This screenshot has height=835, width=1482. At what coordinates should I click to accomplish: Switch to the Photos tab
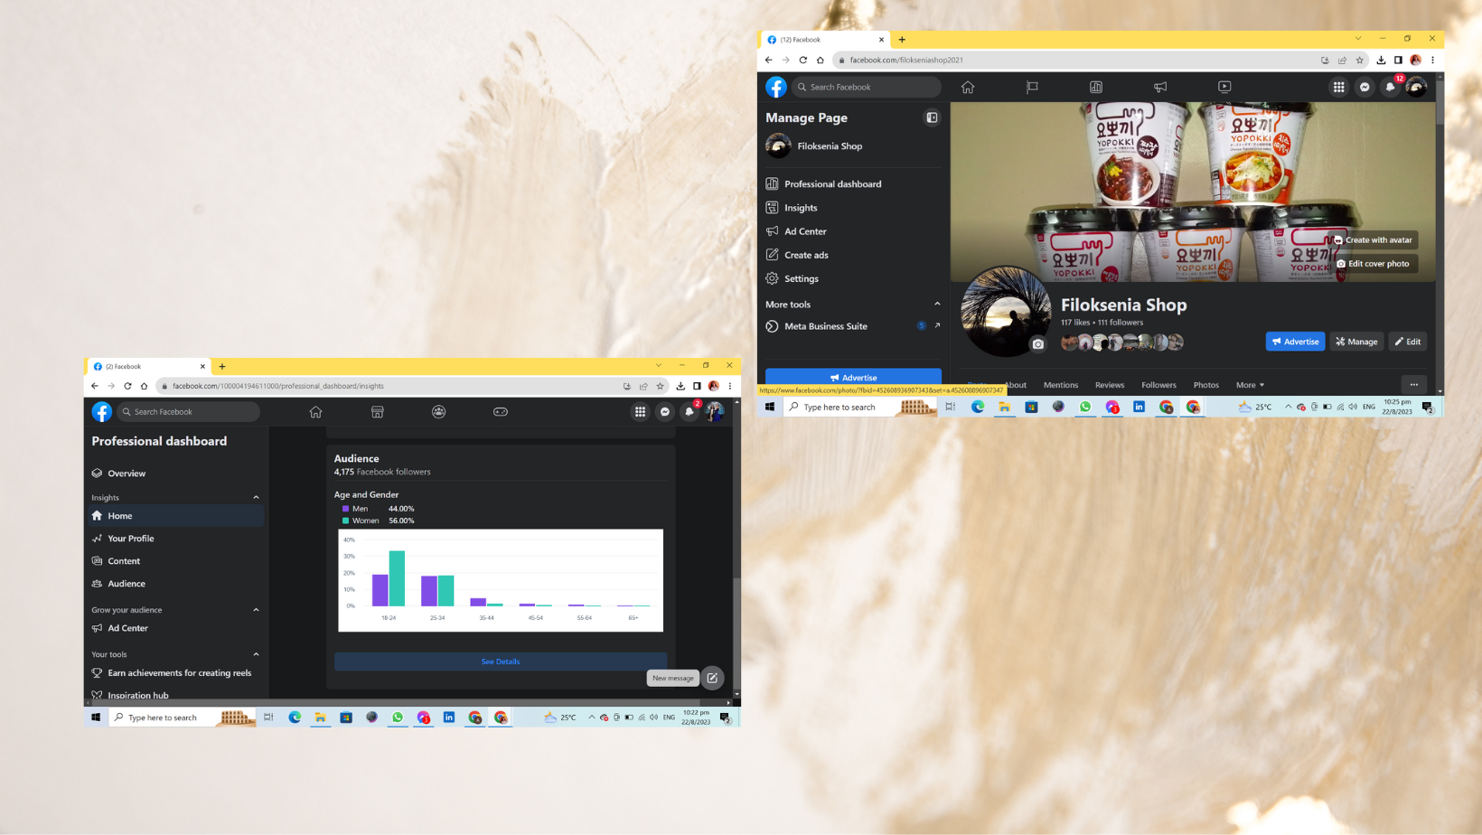pos(1206,385)
